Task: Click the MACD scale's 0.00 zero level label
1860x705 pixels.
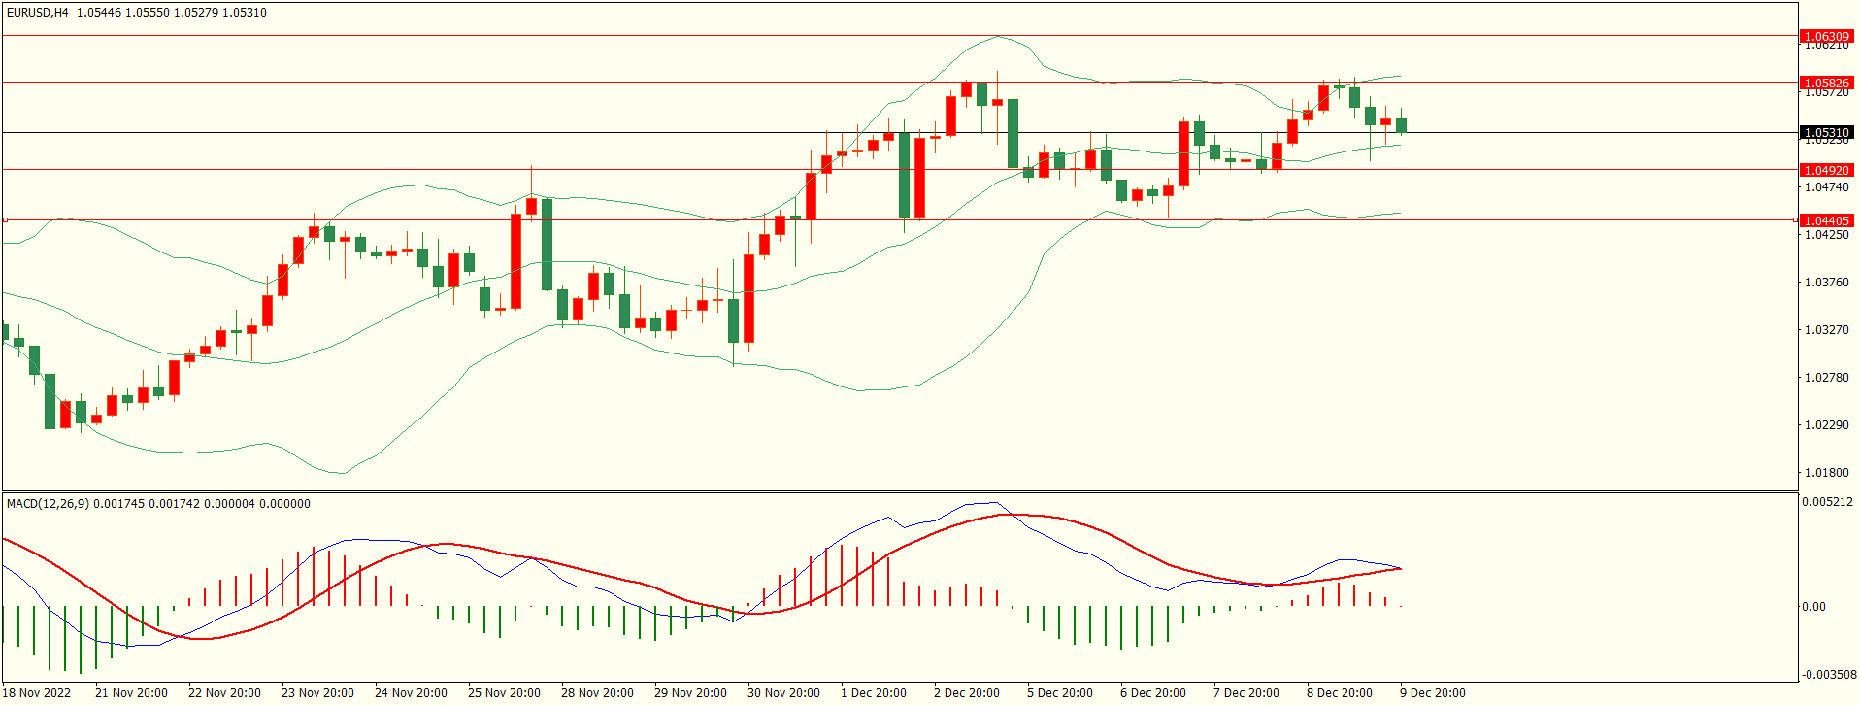Action: [x=1813, y=607]
